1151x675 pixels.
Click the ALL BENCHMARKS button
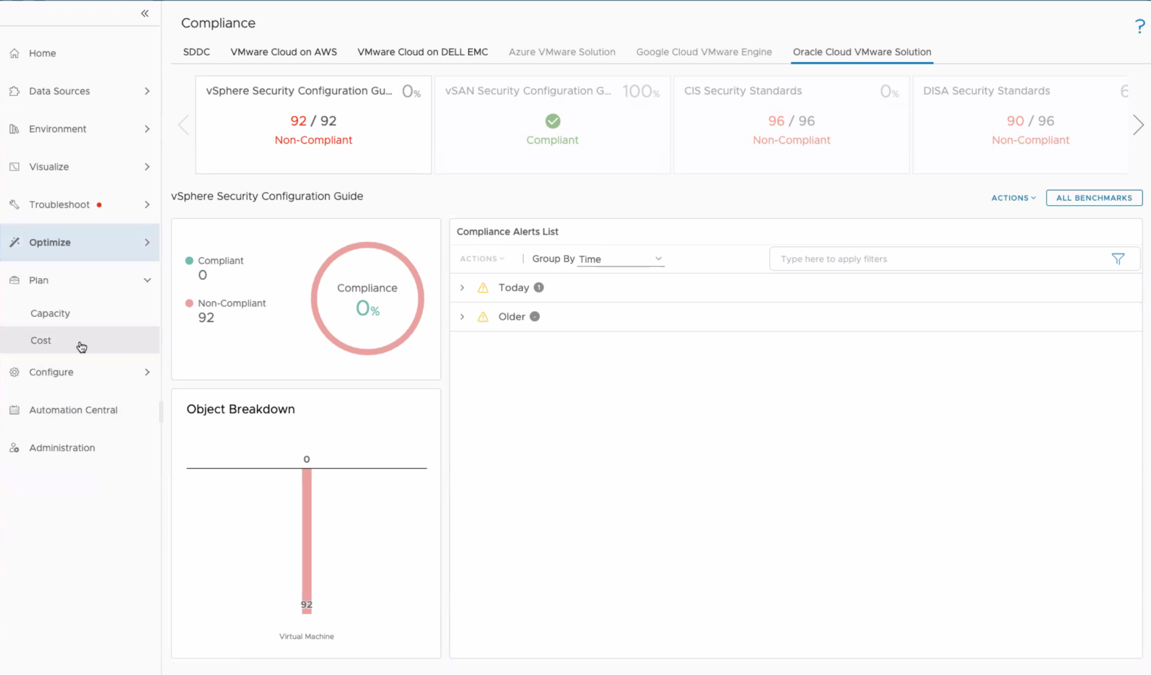pos(1093,198)
